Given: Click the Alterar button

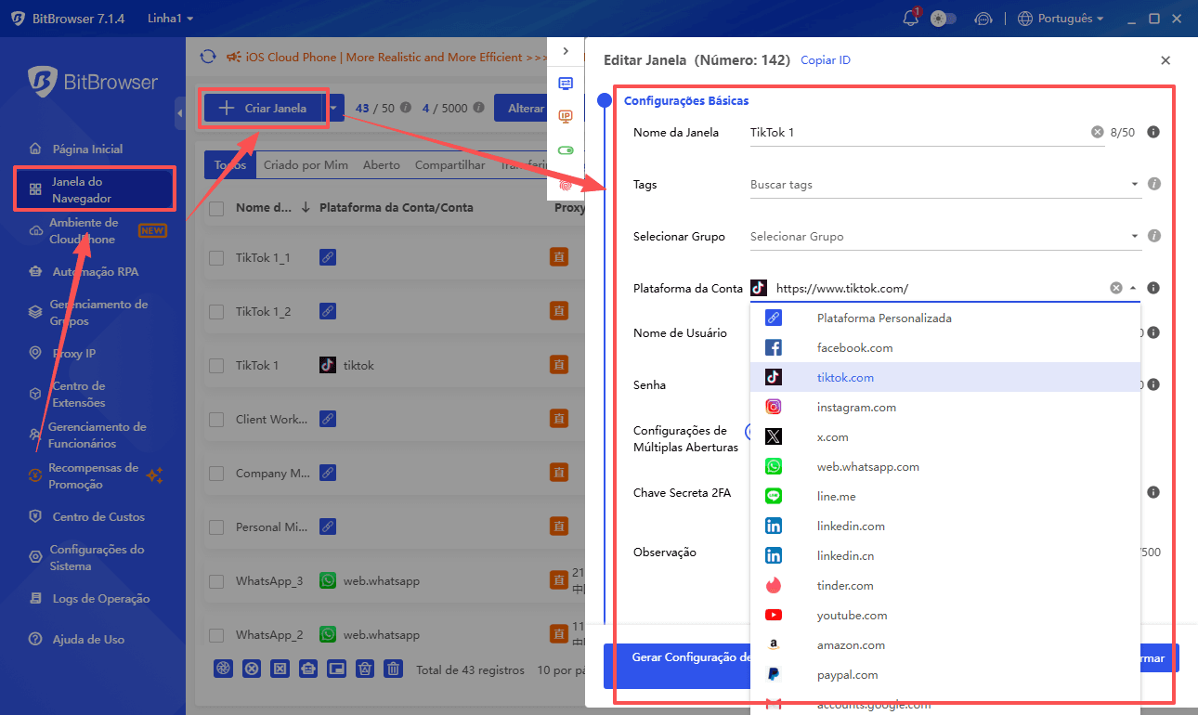Looking at the screenshot, I should tap(526, 108).
